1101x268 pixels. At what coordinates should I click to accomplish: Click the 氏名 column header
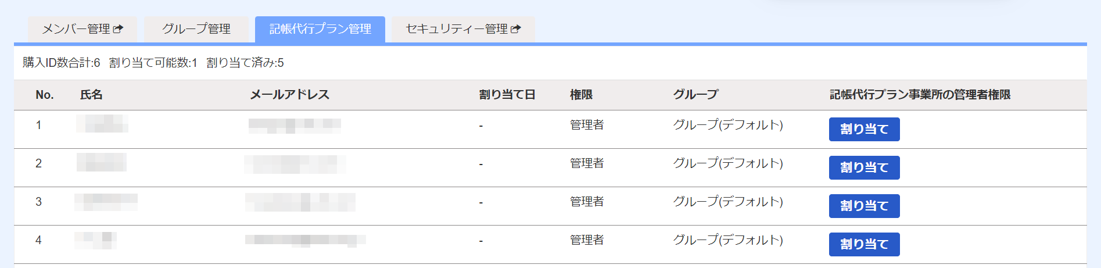tap(91, 95)
